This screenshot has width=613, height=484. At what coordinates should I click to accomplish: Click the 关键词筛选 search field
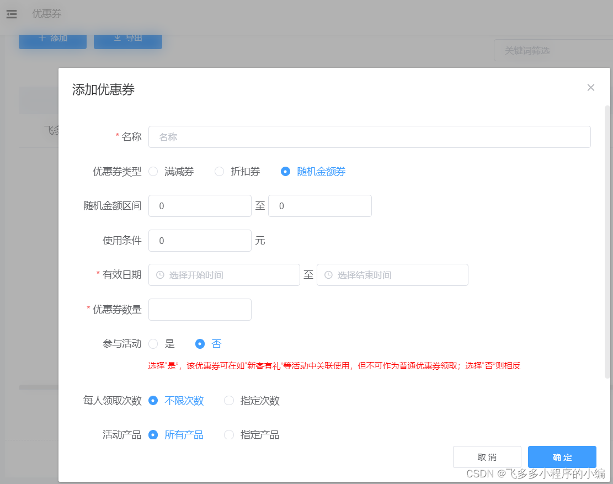pos(553,50)
